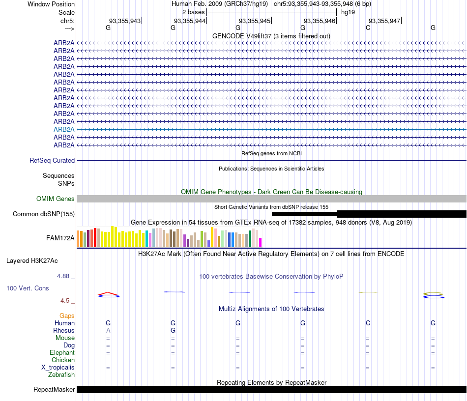This screenshot has width=467, height=401.
Task: Click the ---> base direction arrow label
Action: click(69, 29)
